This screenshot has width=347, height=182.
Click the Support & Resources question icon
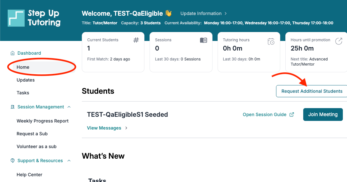click(x=12, y=161)
